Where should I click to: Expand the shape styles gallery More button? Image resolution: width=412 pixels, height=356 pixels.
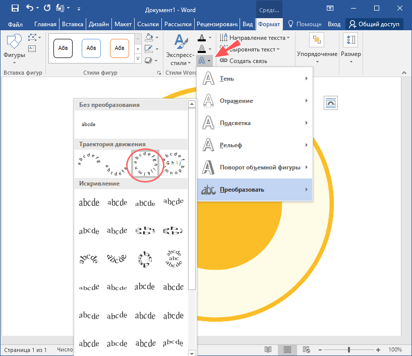pyautogui.click(x=138, y=58)
